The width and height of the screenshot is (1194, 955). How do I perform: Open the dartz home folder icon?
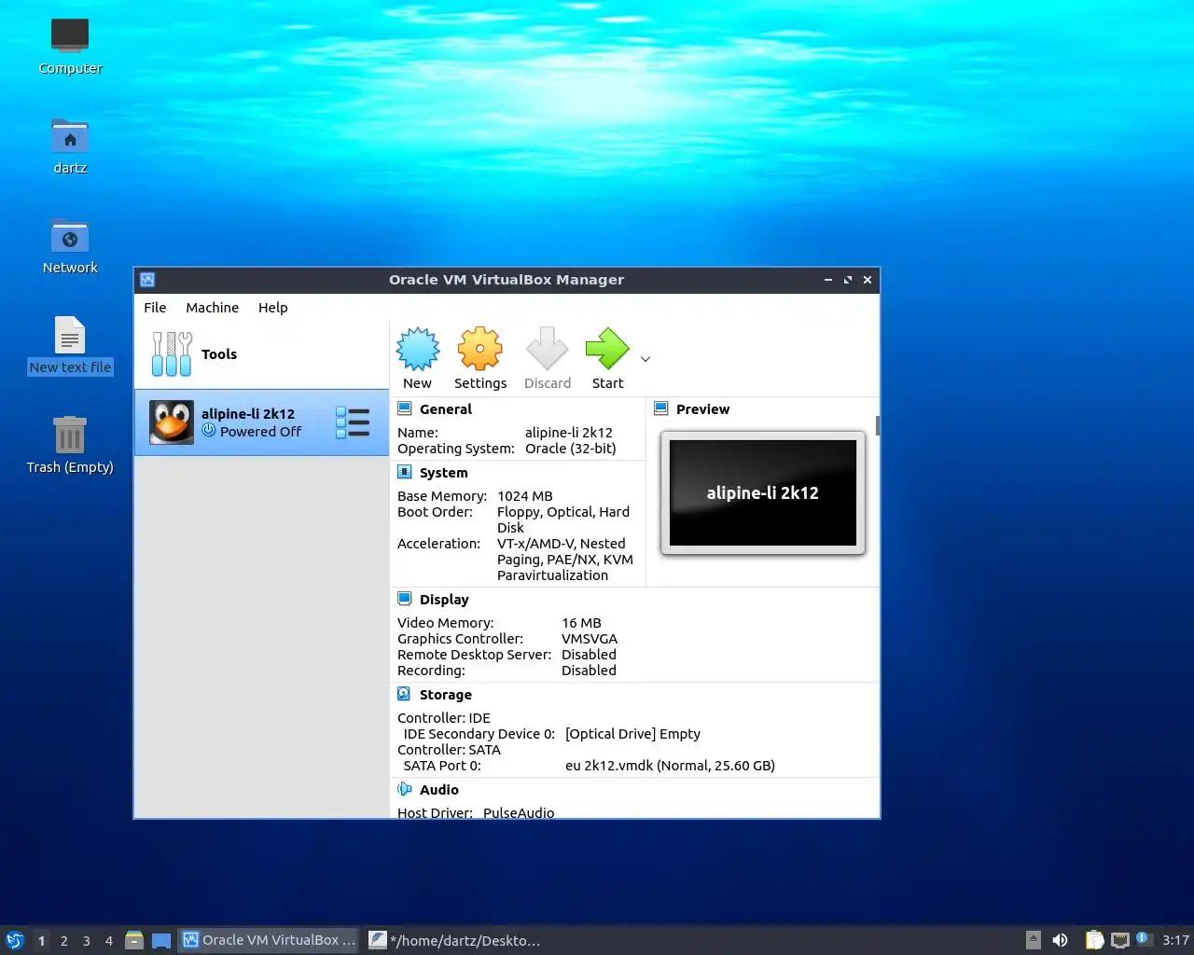70,136
